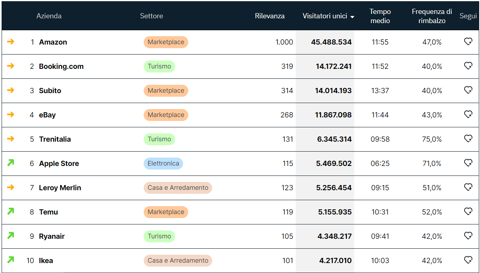Click the Marketplace tag in Amazon row
Screen dimensions: 480x273
click(166, 42)
